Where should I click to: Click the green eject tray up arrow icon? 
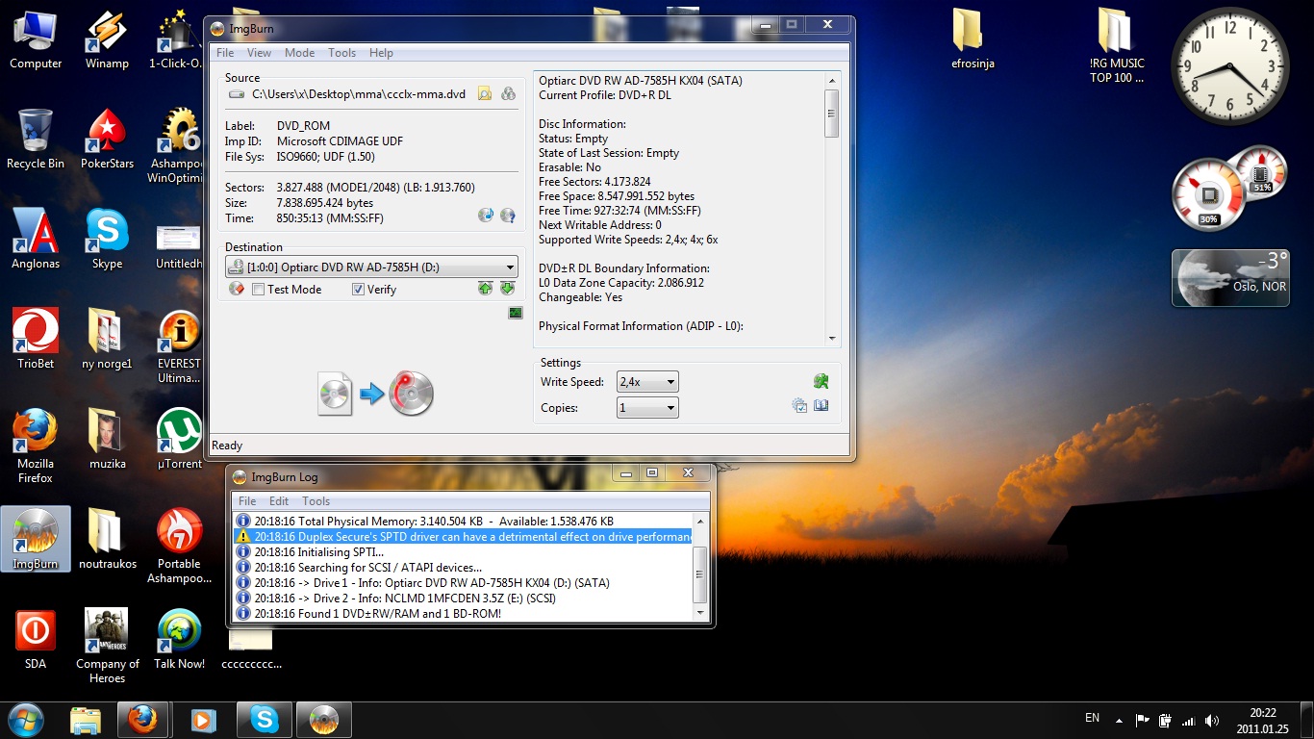click(x=485, y=289)
